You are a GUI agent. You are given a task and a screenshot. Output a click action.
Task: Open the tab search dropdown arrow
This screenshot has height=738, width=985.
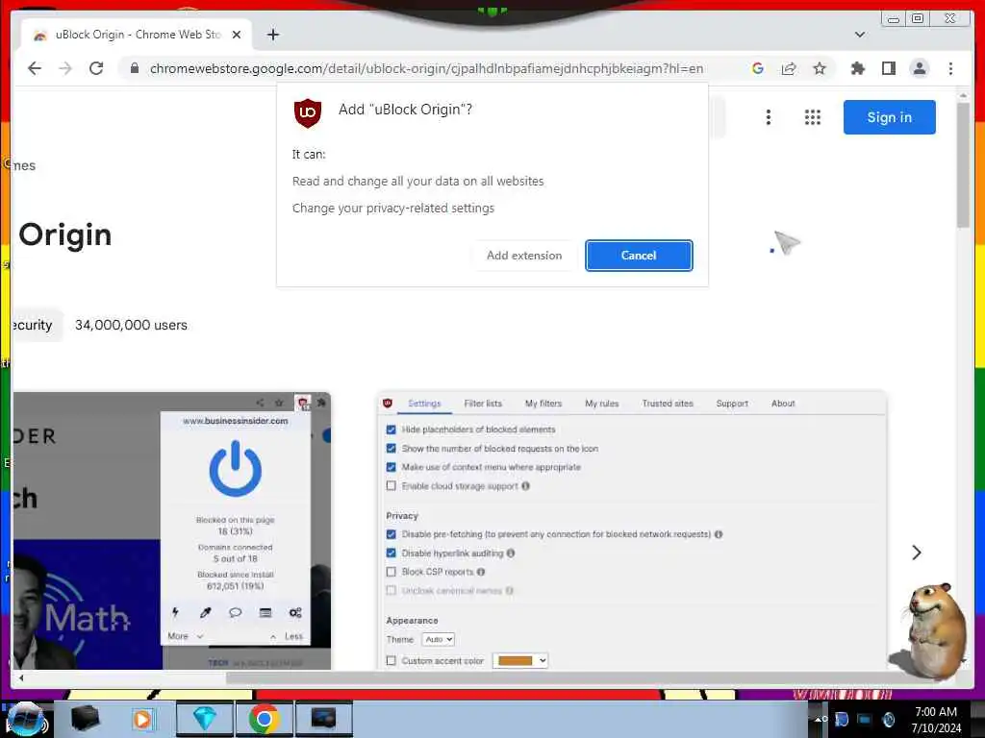(860, 35)
